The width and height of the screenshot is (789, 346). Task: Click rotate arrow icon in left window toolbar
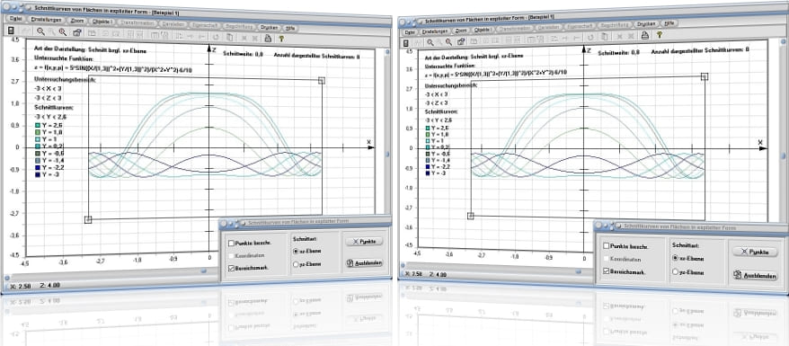(x=216, y=37)
